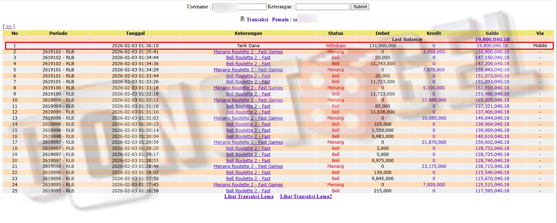Click the Saldo column header

coord(492,33)
